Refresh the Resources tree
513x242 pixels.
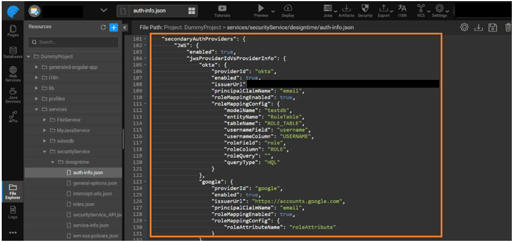(x=103, y=27)
